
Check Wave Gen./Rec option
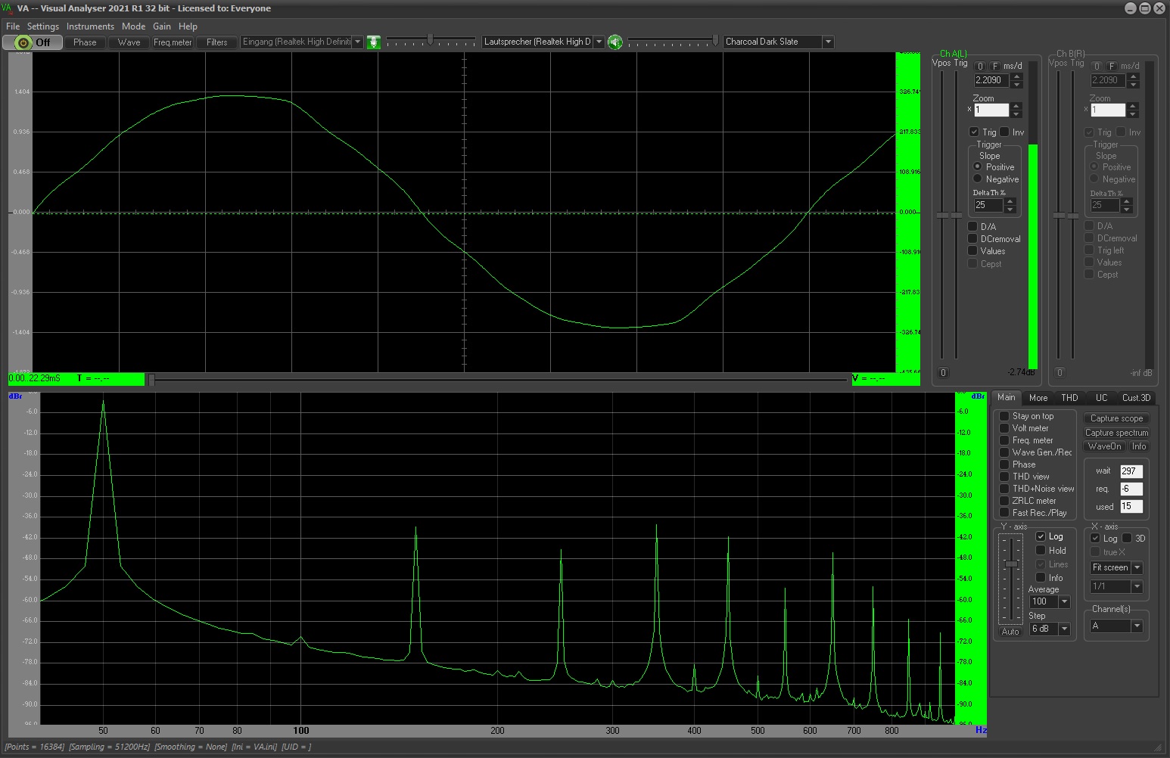pyautogui.click(x=1004, y=452)
